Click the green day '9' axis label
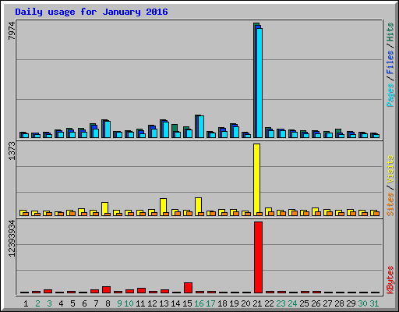 pyautogui.click(x=119, y=303)
